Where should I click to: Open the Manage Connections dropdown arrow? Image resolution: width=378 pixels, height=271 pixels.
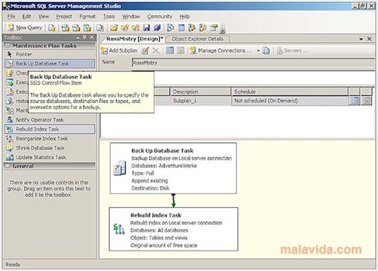(x=258, y=51)
